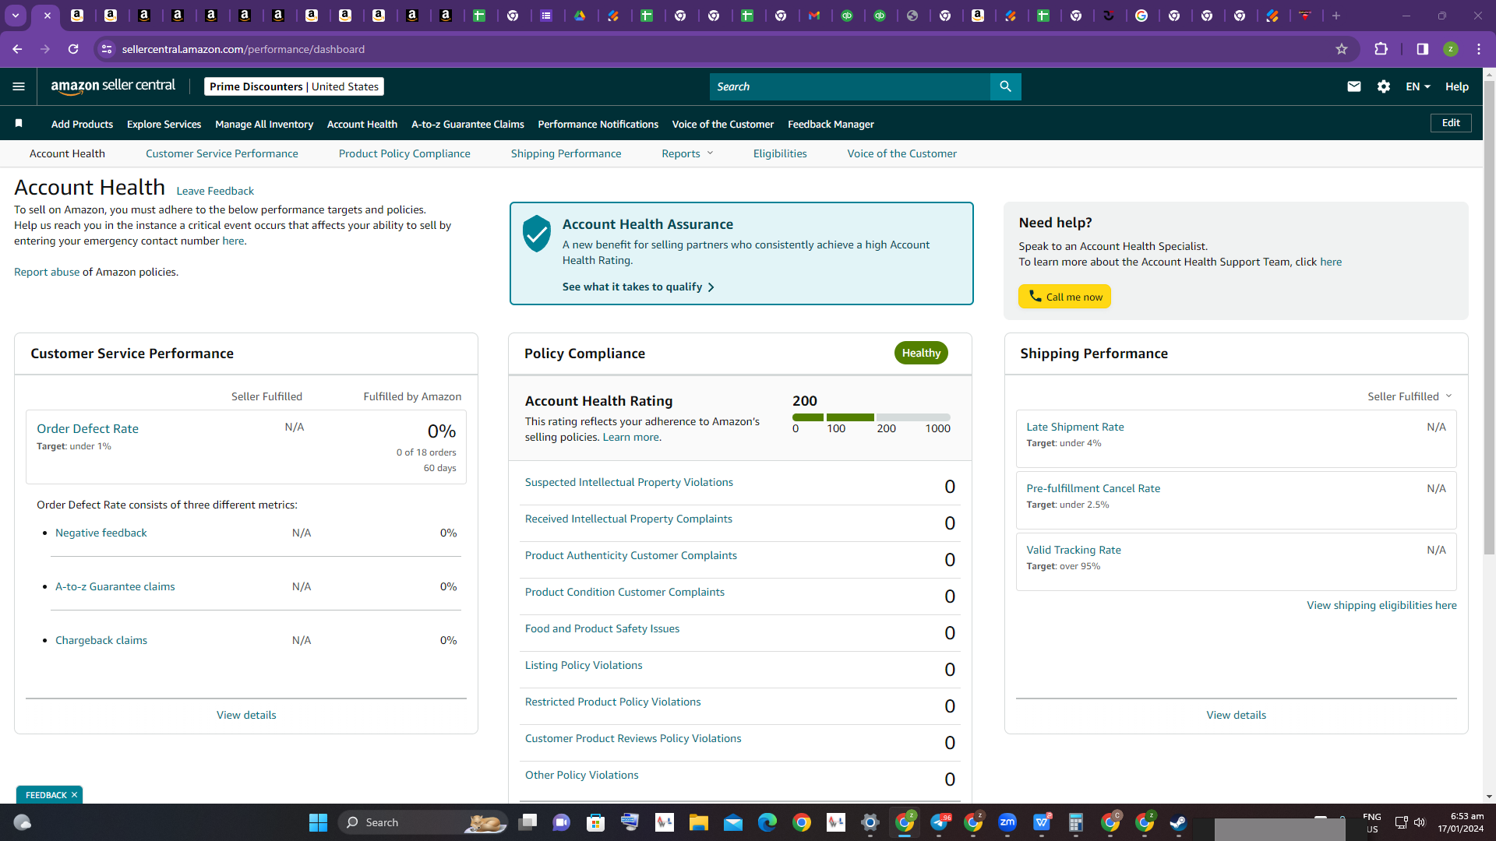Reload the page with the refresh icon
The width and height of the screenshot is (1496, 841).
point(73,49)
